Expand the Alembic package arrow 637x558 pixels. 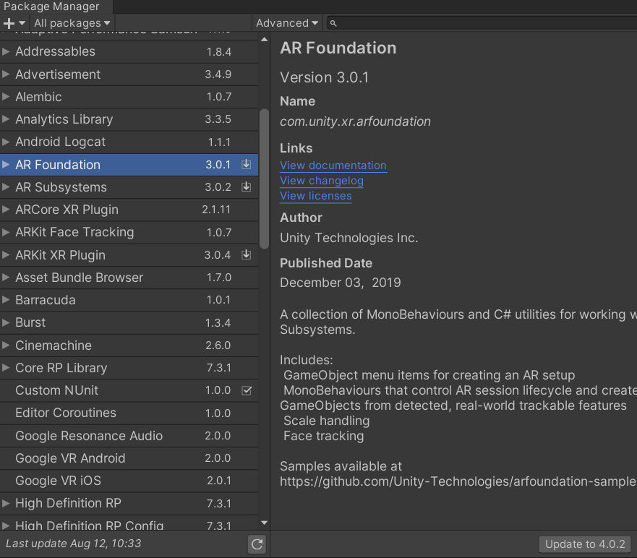[x=6, y=97]
